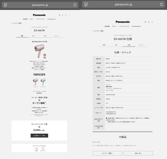Click the 公式通販サイトで購入 button
This screenshot has width=167, height=159.
click(39, 135)
